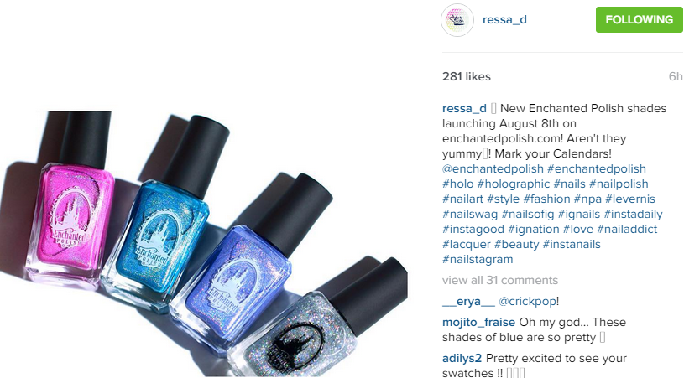The height and width of the screenshot is (378, 684).
Task: Open the #lacquer hashtag
Action: click(467, 244)
